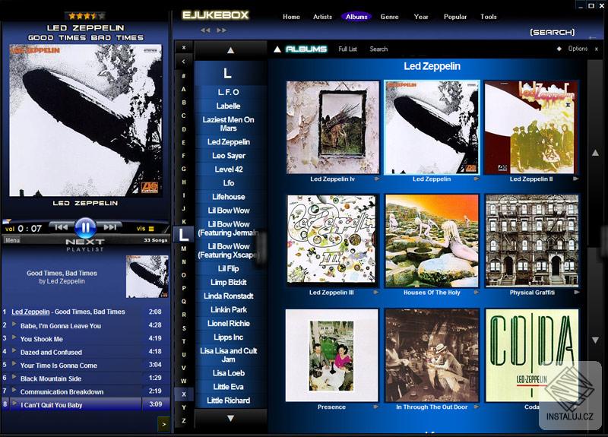The width and height of the screenshot is (608, 437).
Task: Select artist Little Richard
Action: tap(229, 401)
